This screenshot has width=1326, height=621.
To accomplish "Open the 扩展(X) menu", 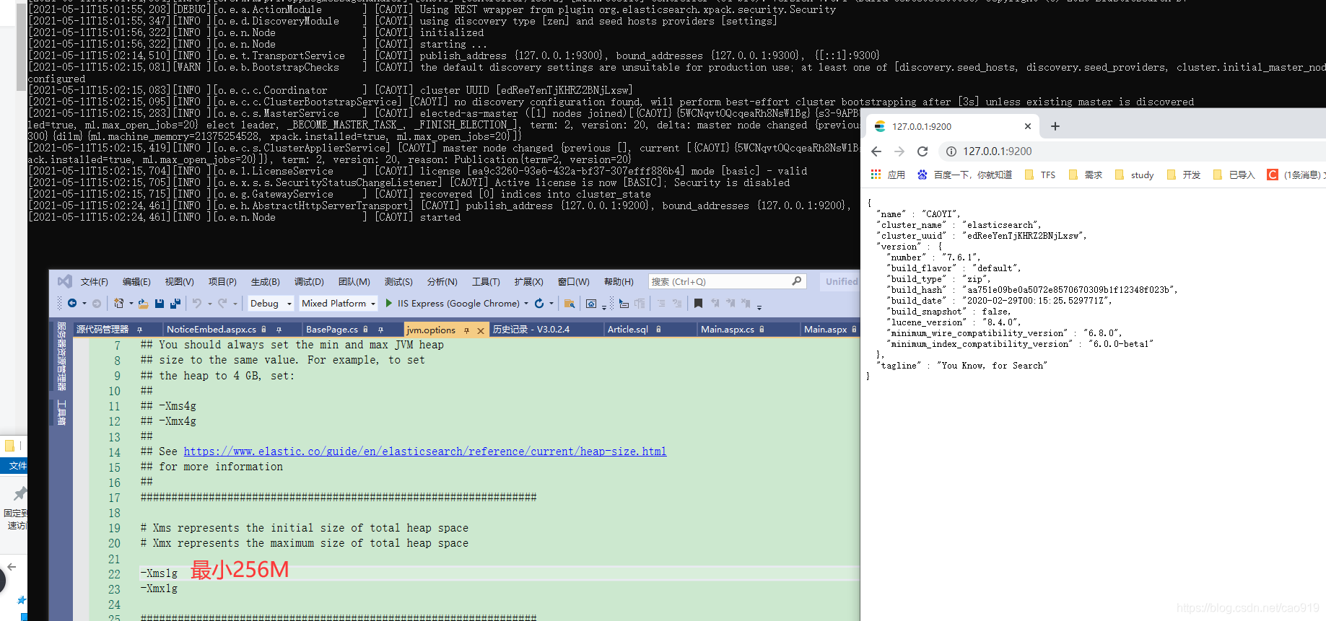I will click(x=528, y=282).
